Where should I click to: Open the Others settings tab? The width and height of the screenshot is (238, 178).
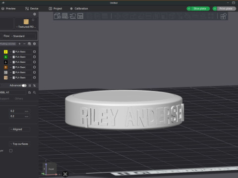(19, 98)
